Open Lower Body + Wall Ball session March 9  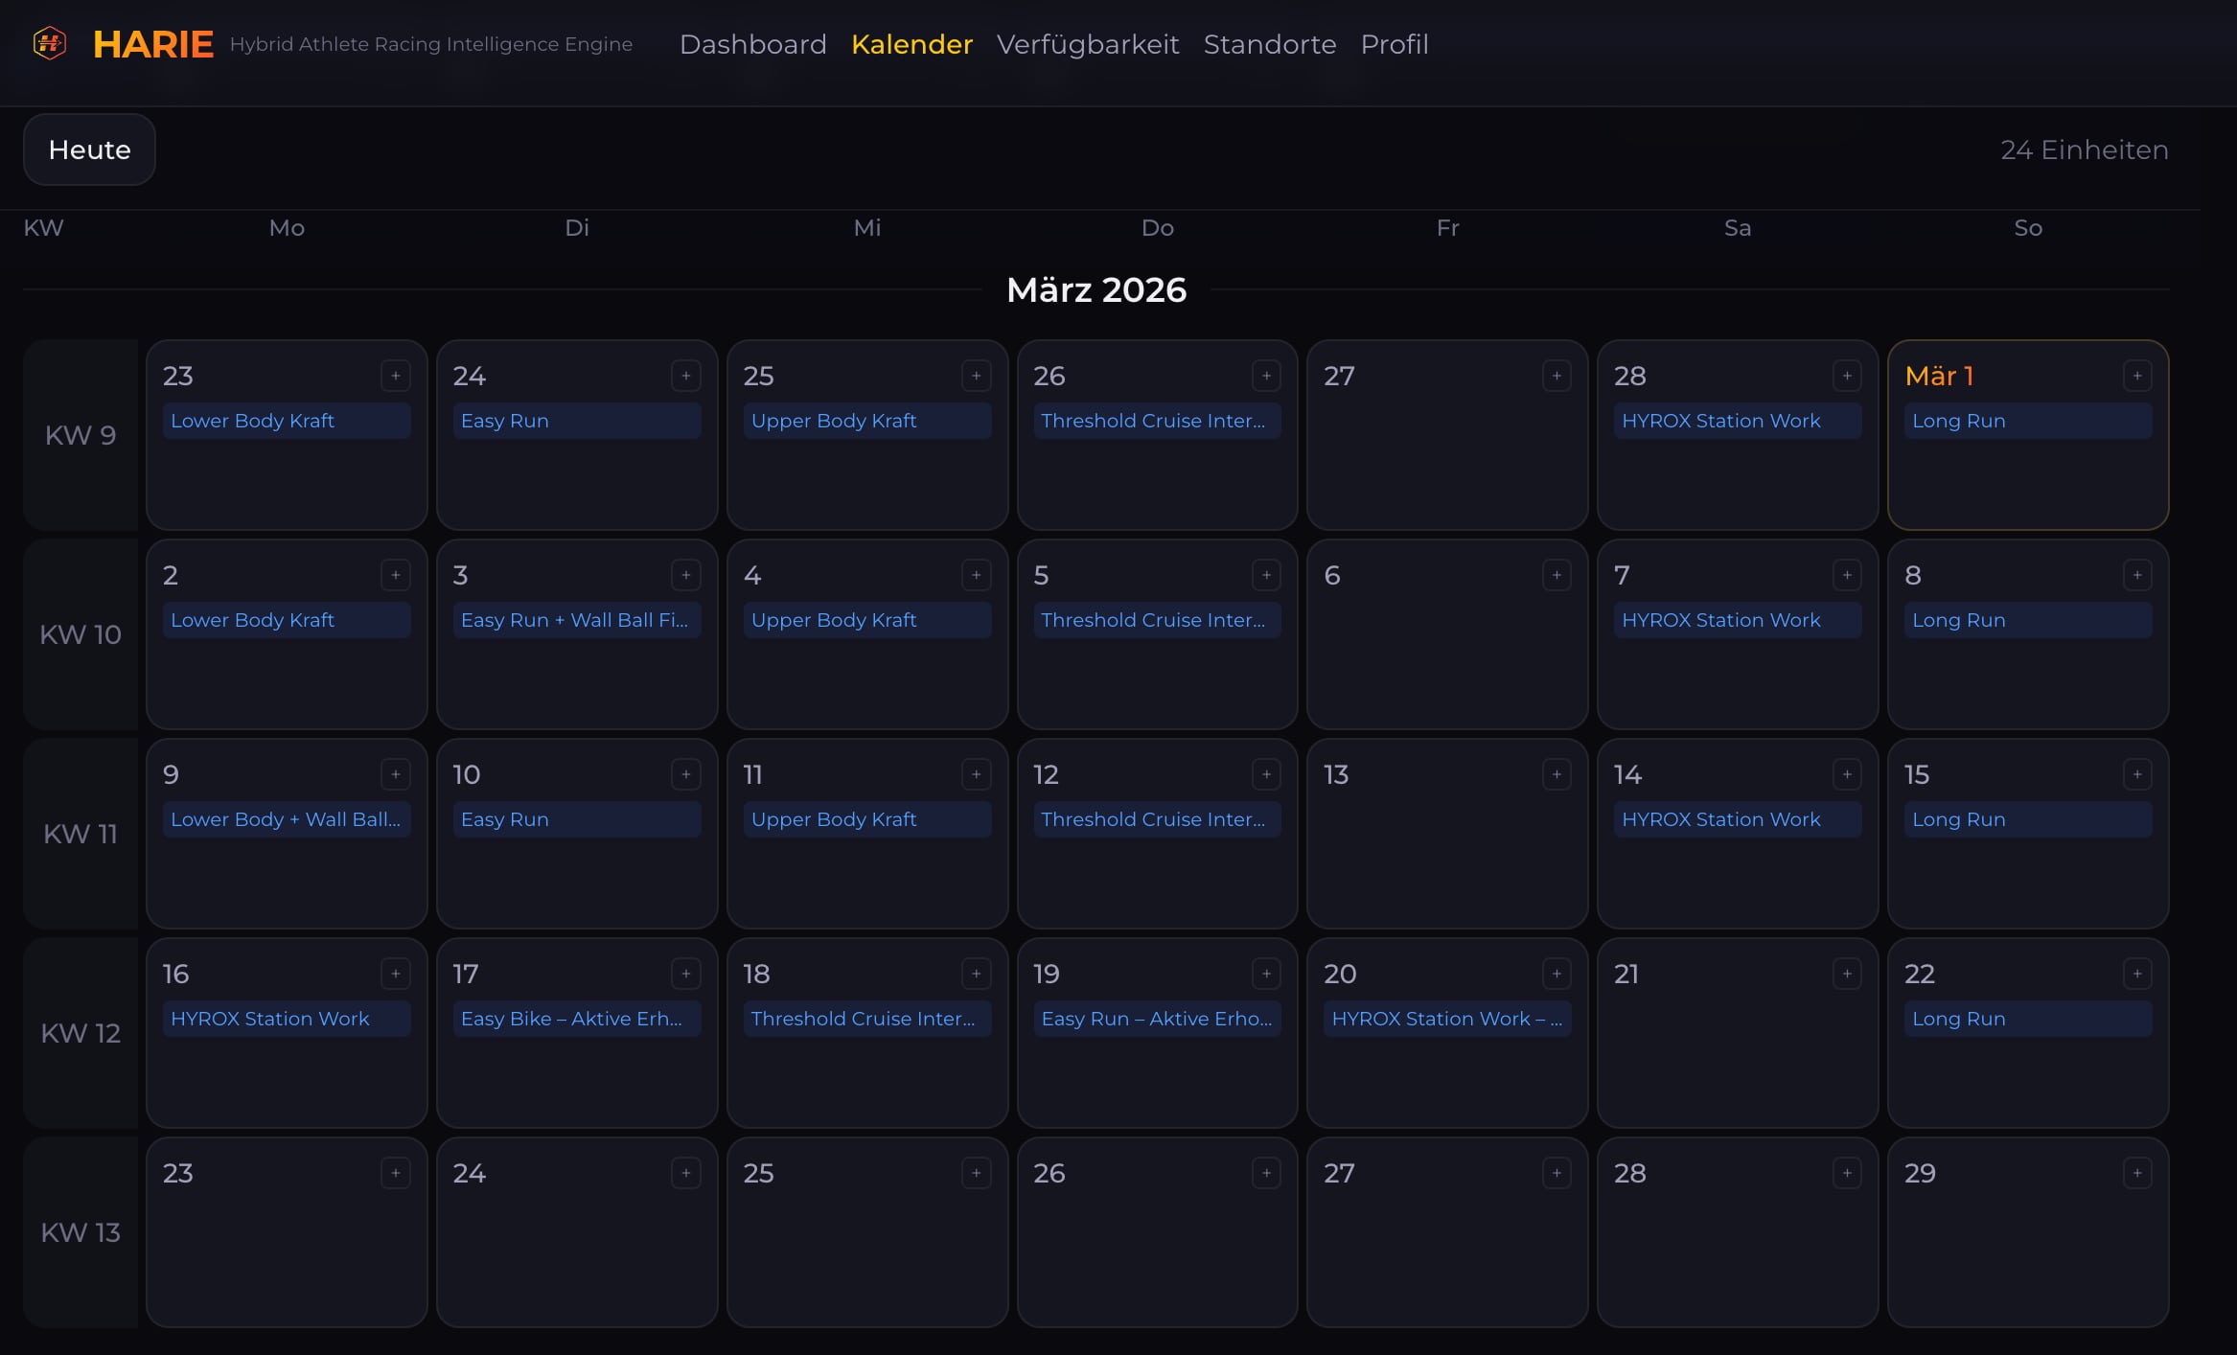click(x=286, y=819)
